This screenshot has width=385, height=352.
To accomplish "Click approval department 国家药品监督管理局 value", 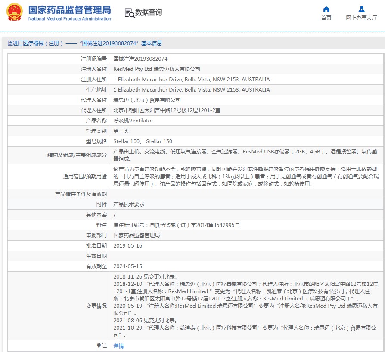I will [137, 236].
